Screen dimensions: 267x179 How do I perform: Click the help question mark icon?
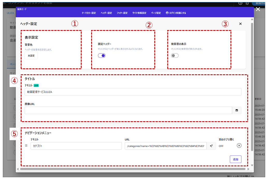240,3
